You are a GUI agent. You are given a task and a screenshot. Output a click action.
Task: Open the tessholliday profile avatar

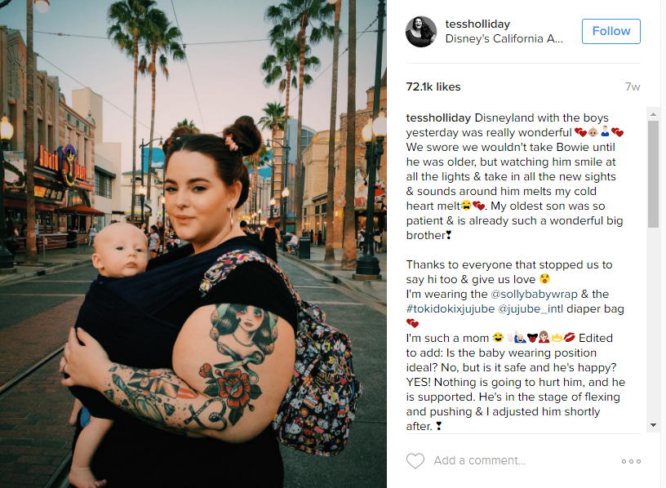[421, 32]
